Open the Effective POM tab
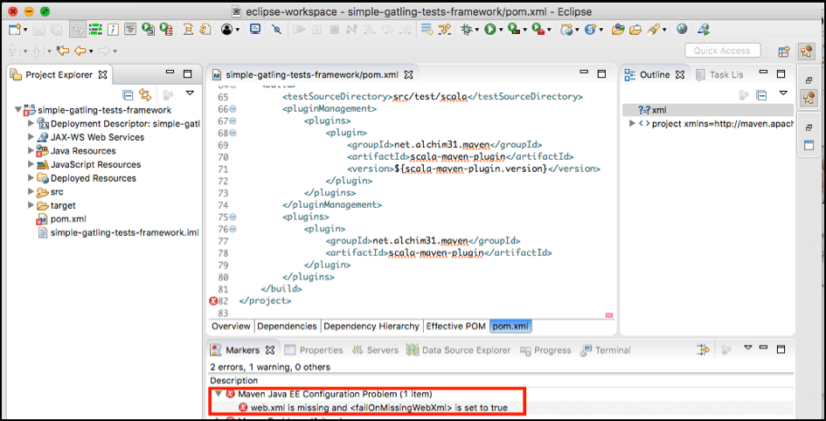The width and height of the screenshot is (826, 421). click(455, 327)
